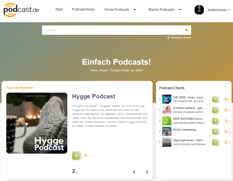Click the SteffenWrede username
The height and width of the screenshot is (181, 233).
click(217, 10)
